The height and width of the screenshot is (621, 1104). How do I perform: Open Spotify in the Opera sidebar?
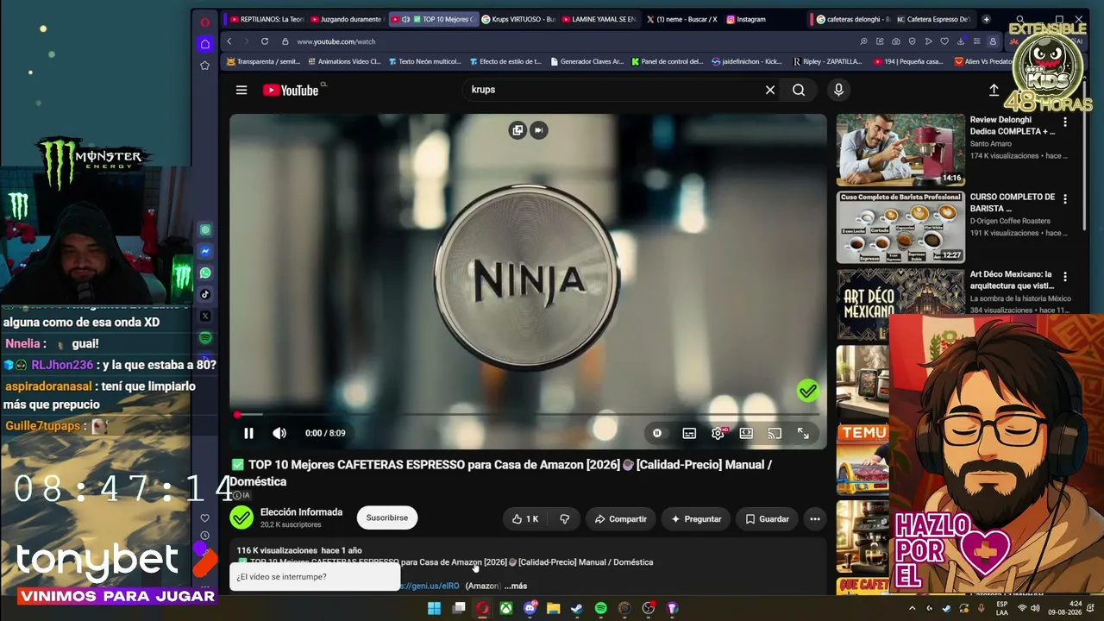(205, 338)
